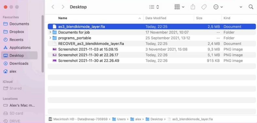Open the list view switcher control

154,7
